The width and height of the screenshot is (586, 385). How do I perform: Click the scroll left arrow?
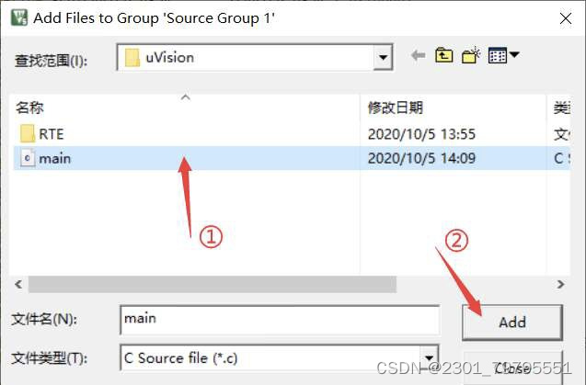pyautogui.click(x=18, y=285)
